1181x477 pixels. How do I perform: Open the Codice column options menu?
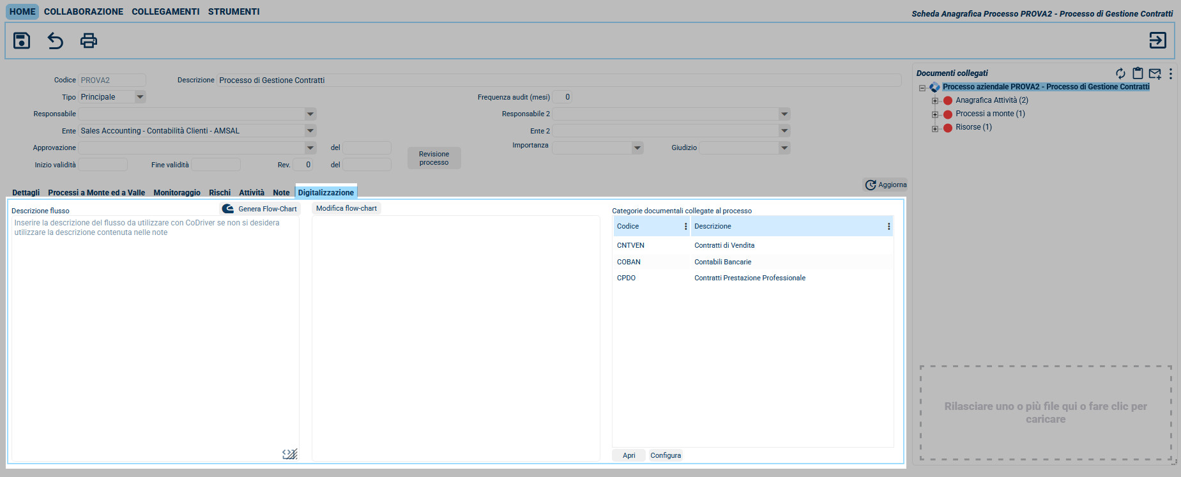[x=685, y=227]
